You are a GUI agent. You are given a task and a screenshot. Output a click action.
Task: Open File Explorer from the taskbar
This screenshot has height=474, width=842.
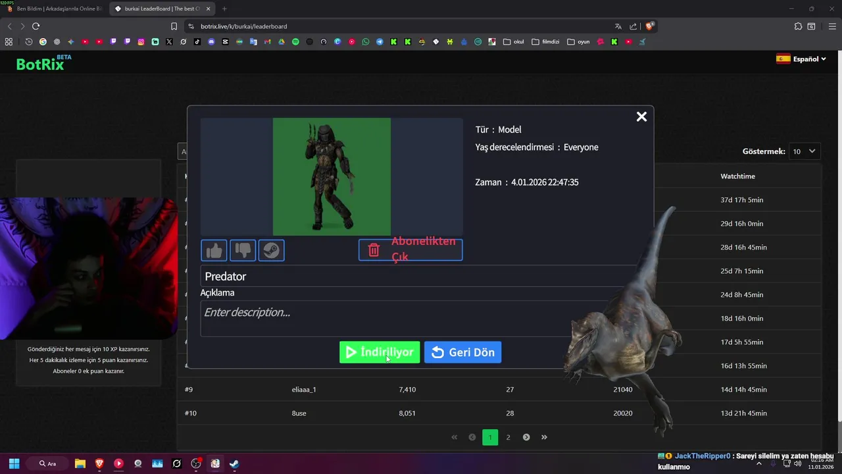coord(80,463)
